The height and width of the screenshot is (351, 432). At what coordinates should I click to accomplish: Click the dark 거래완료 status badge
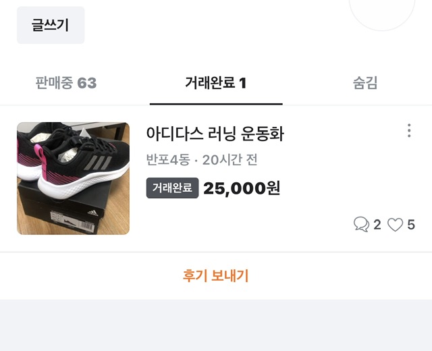[173, 188]
